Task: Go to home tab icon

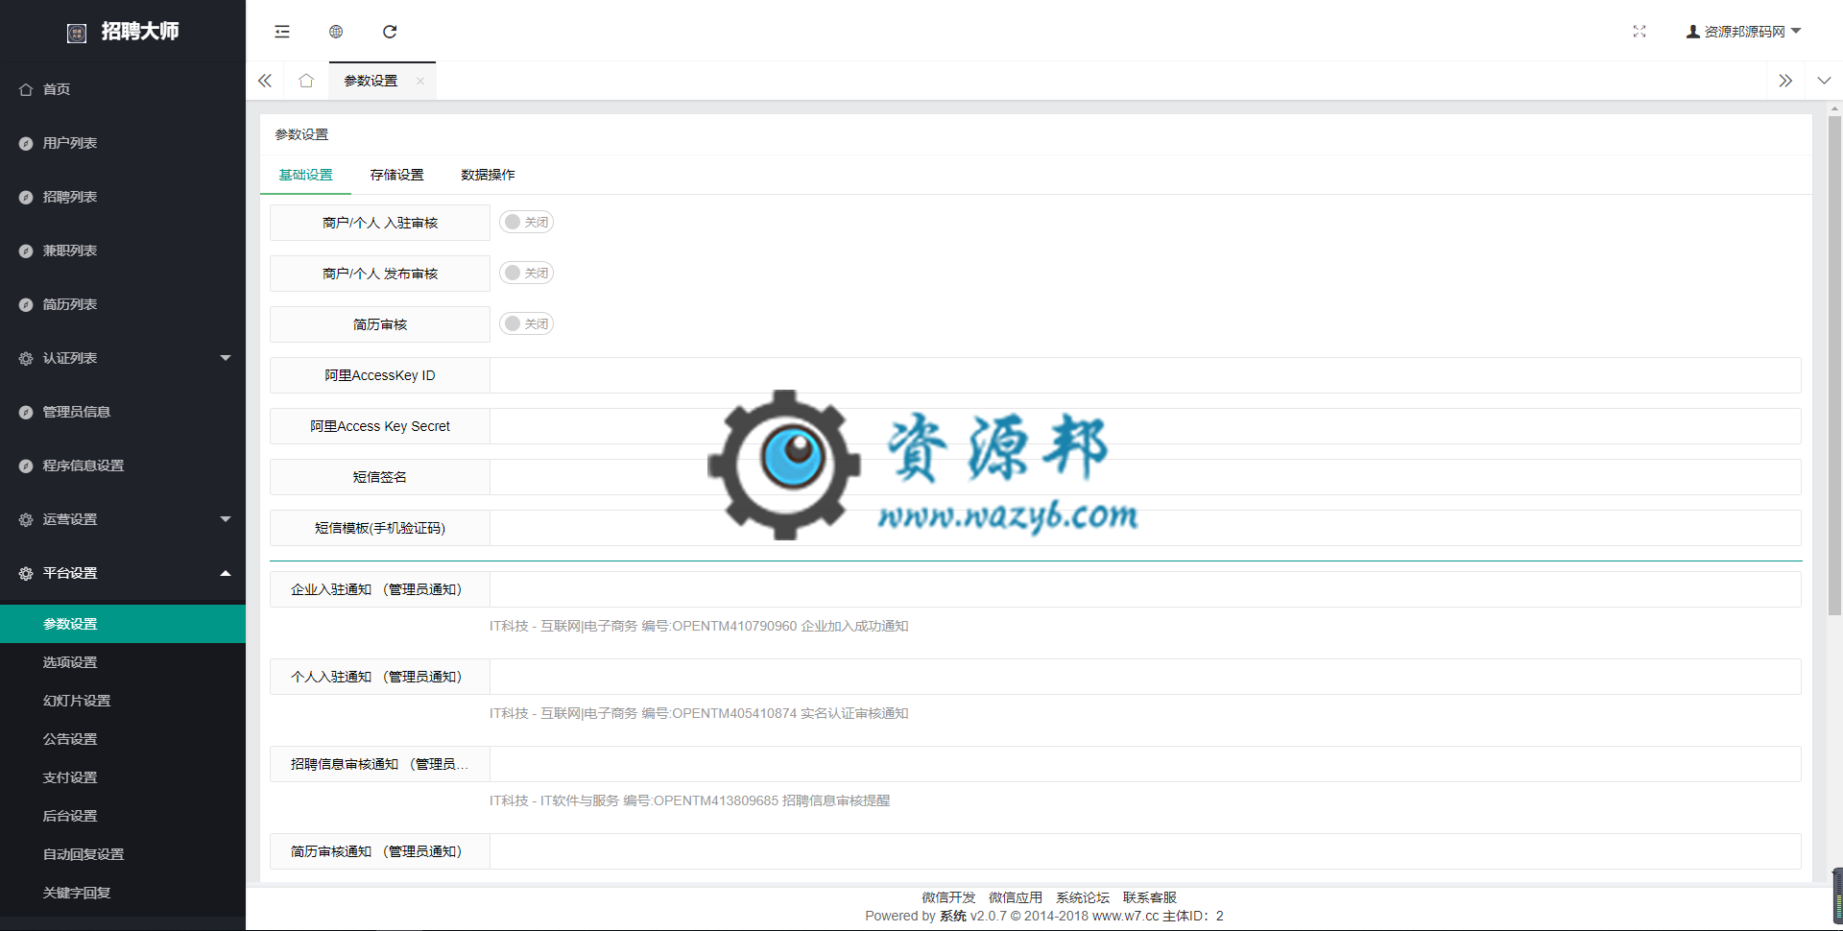Action: pos(306,81)
